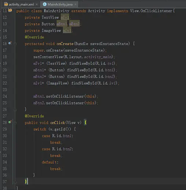Image resolution: width=186 pixels, height=190 pixels.
Task: Click the XML file icon on activity_main.xml tab
Action: pos(6,4)
